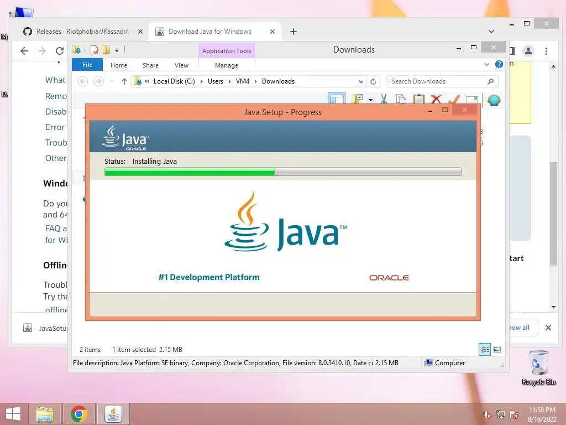
Task: Expand the arrow after Local Disk (C:)
Action: tap(201, 81)
